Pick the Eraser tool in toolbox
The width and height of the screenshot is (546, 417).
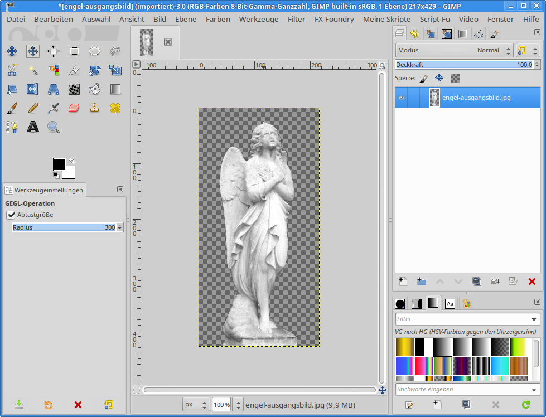[74, 108]
